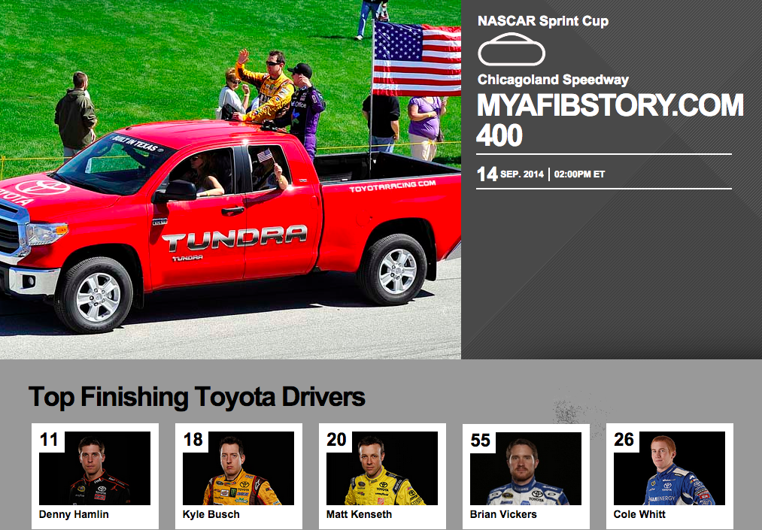The image size is (762, 530).
Task: Click the Matt Kenseth name link
Action: 359,514
